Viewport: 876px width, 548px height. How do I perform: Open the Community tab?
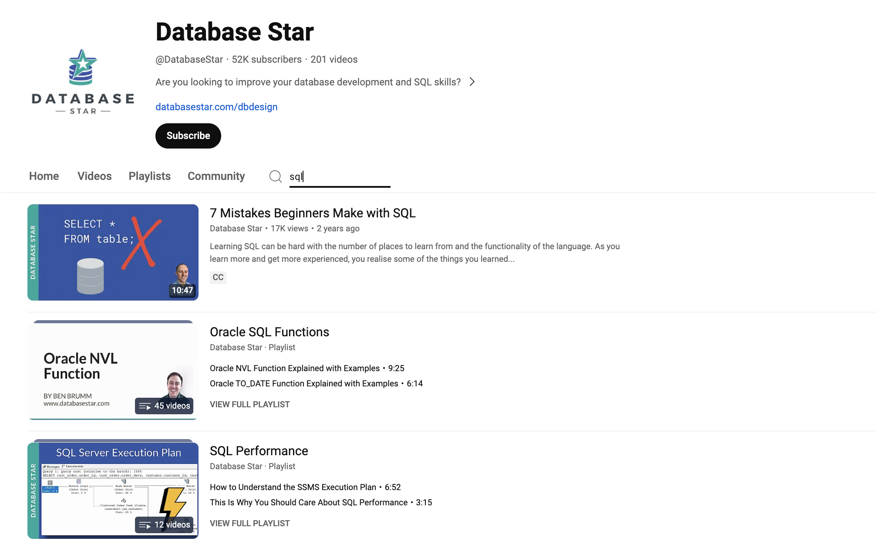click(216, 176)
